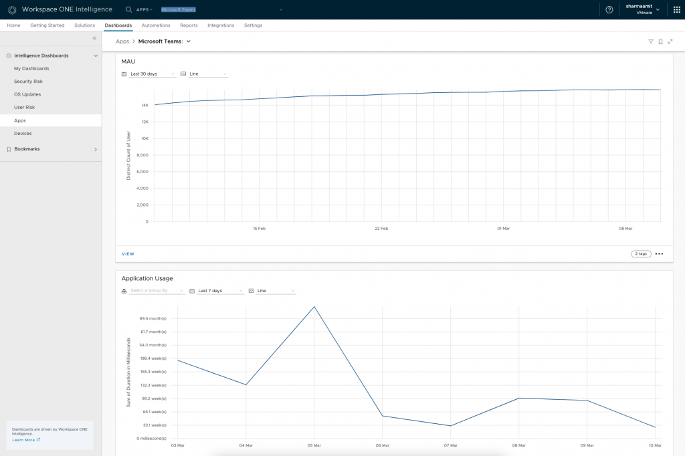Click the 2 tags badge

coord(640,254)
